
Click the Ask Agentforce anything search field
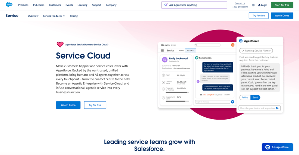pos(194,5)
